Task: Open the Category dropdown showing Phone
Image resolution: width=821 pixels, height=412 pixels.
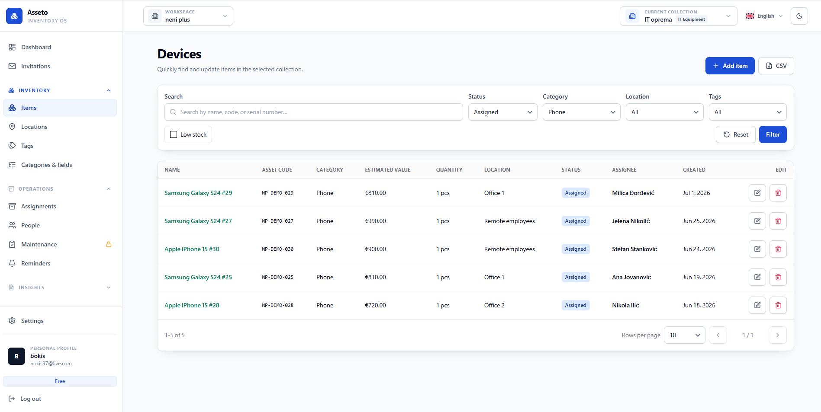Action: coord(581,112)
